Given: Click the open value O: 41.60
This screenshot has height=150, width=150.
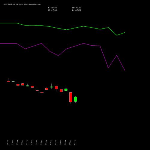Looking at the screenshot, I should [x=52, y=10].
